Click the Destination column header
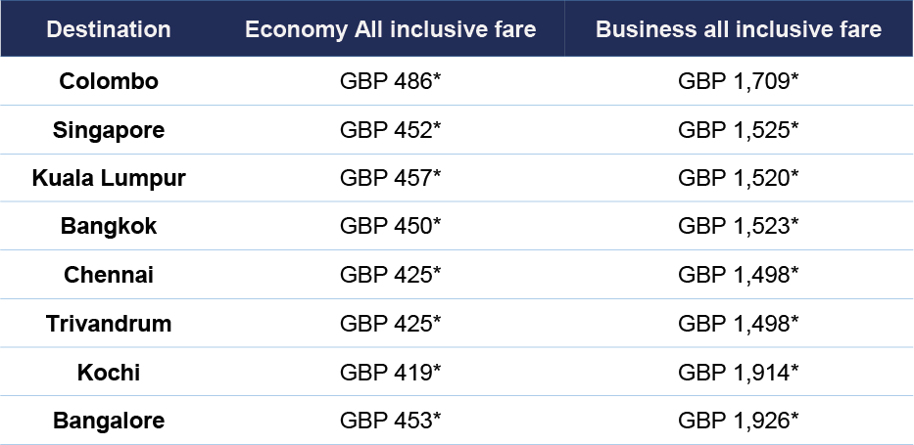This screenshot has width=914, height=445. click(109, 29)
